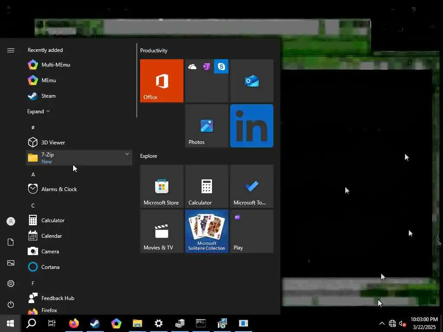Screen dimensions: 443x332
Task: Open the Microsoft To Do tile
Action: [x=252, y=186]
